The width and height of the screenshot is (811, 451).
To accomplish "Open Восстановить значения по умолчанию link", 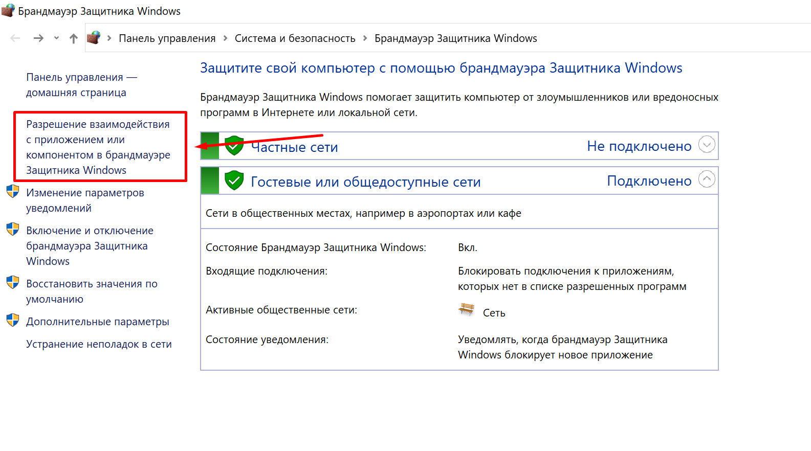I will click(92, 291).
